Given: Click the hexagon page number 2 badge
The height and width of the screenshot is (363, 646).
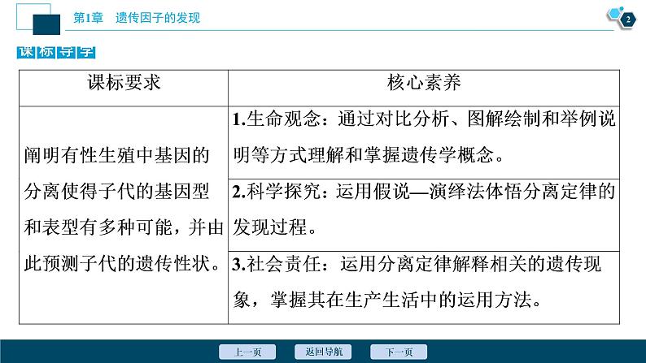Looking at the screenshot, I should (x=627, y=19).
